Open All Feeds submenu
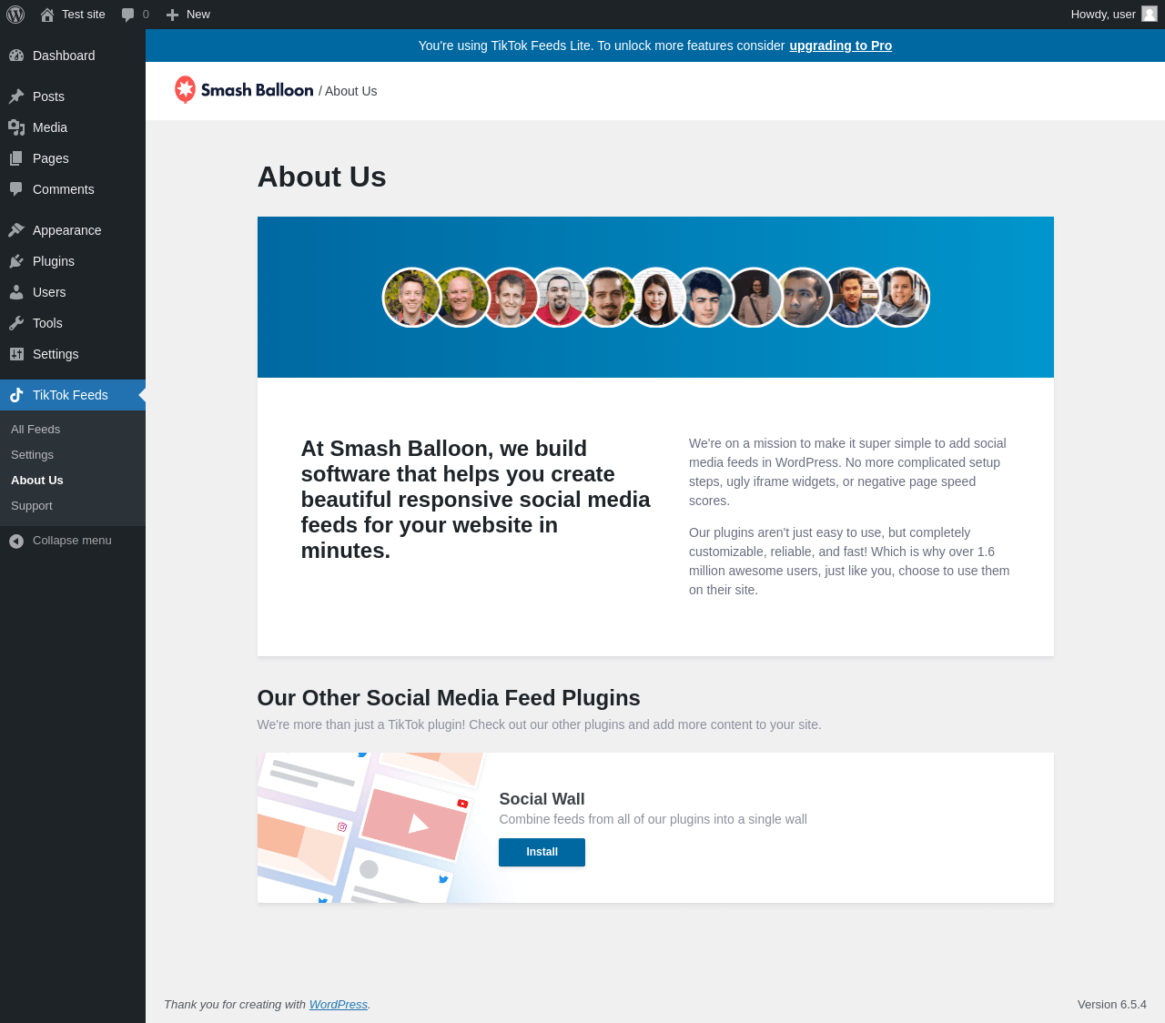This screenshot has width=1165, height=1023. tap(35, 430)
